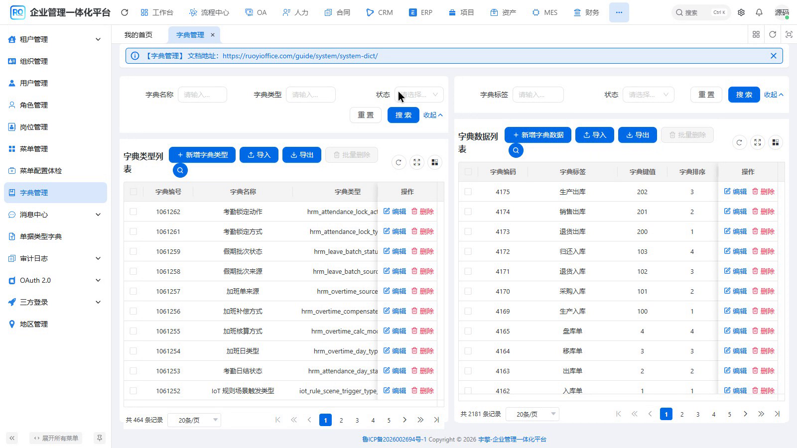The image size is (797, 448).
Task: Select all rows in 字典类型列表 header checkbox
Action: pos(133,192)
